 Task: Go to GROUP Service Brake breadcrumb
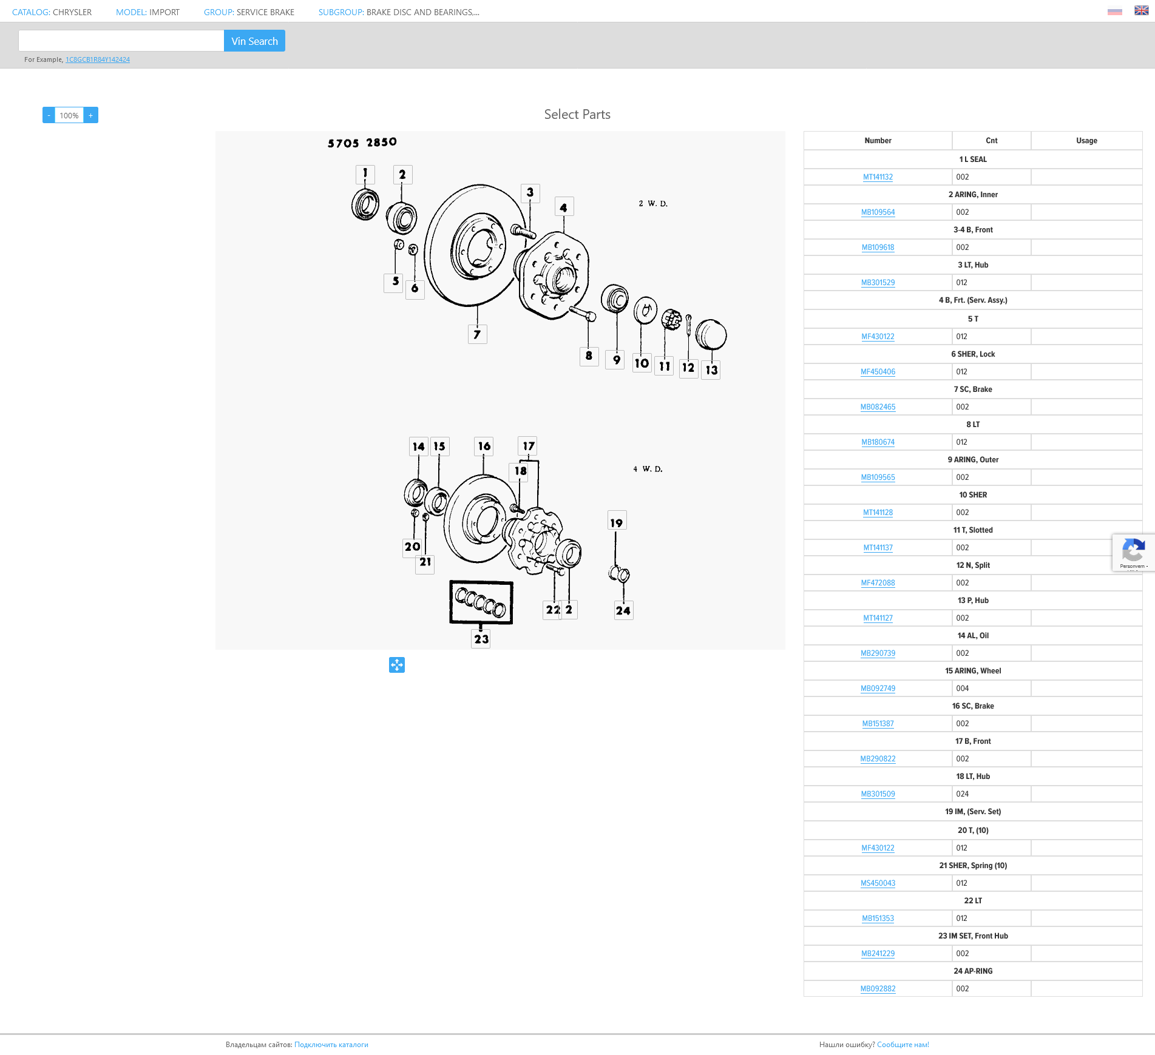tap(249, 12)
